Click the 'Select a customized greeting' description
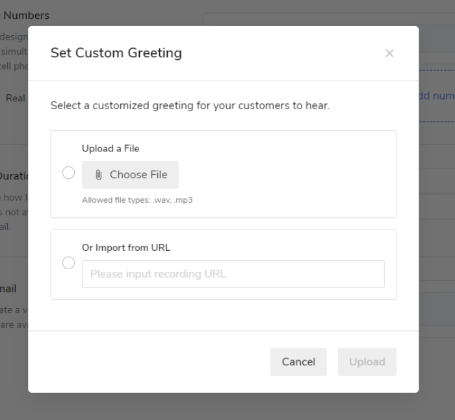455x420 pixels. (x=190, y=105)
